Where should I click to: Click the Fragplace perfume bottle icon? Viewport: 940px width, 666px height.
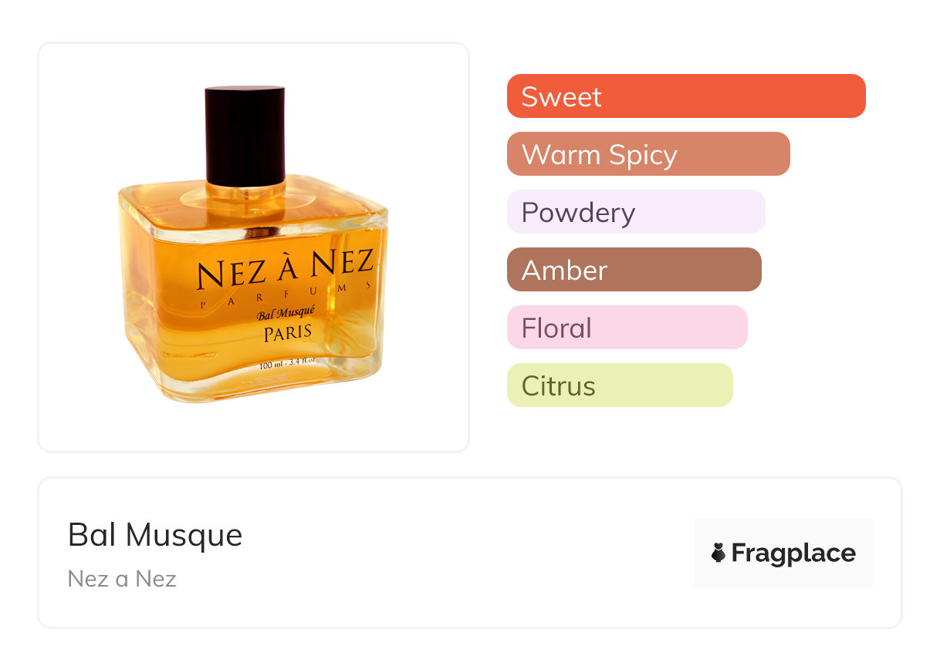[x=719, y=553]
